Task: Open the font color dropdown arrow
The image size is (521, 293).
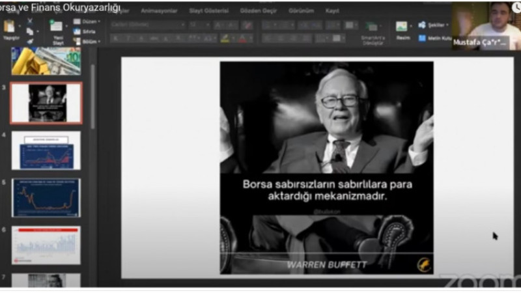Action: [251, 38]
